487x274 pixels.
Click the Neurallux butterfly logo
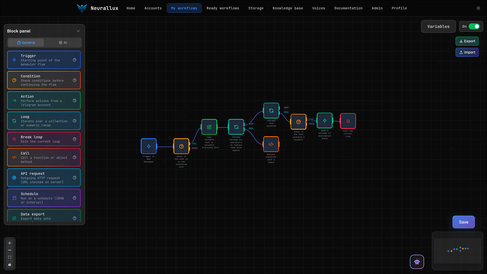tap(82, 8)
